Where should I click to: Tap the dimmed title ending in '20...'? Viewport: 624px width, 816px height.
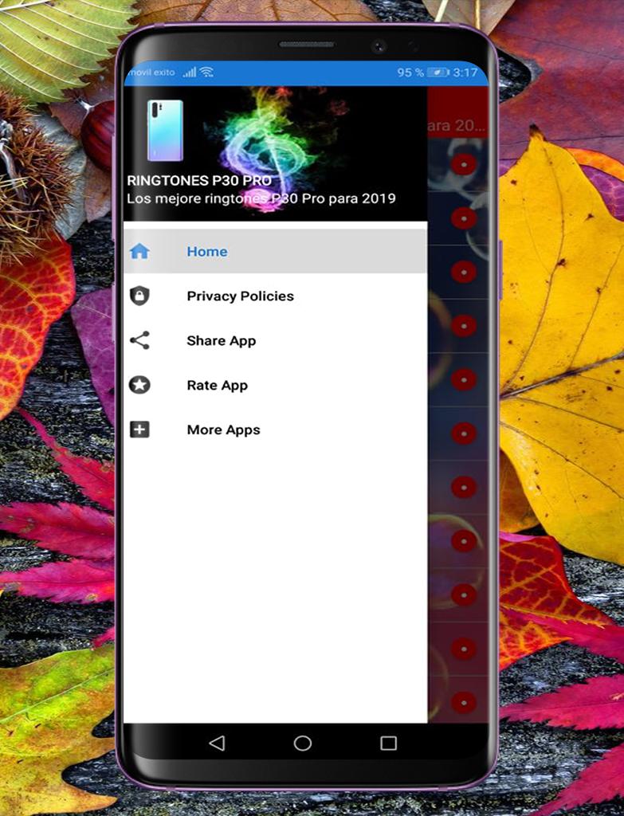457,125
